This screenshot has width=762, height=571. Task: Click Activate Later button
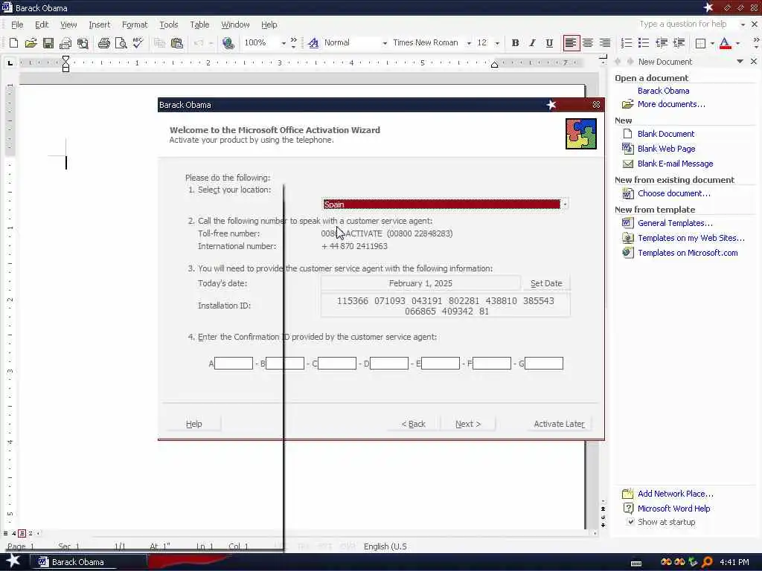559,424
